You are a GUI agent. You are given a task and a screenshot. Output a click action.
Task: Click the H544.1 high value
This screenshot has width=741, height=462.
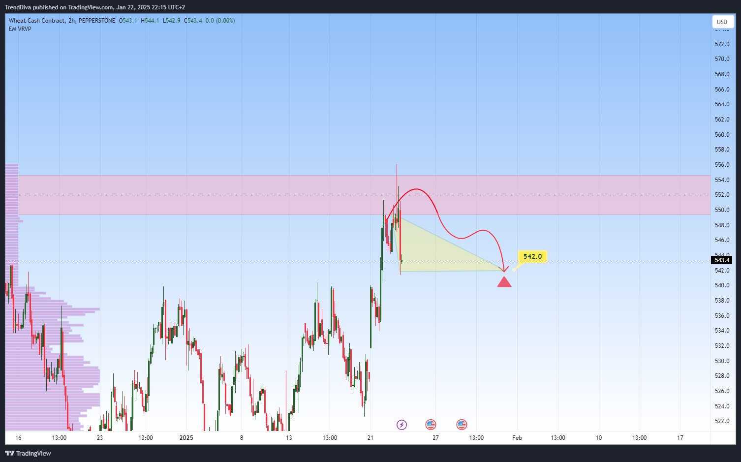point(150,21)
